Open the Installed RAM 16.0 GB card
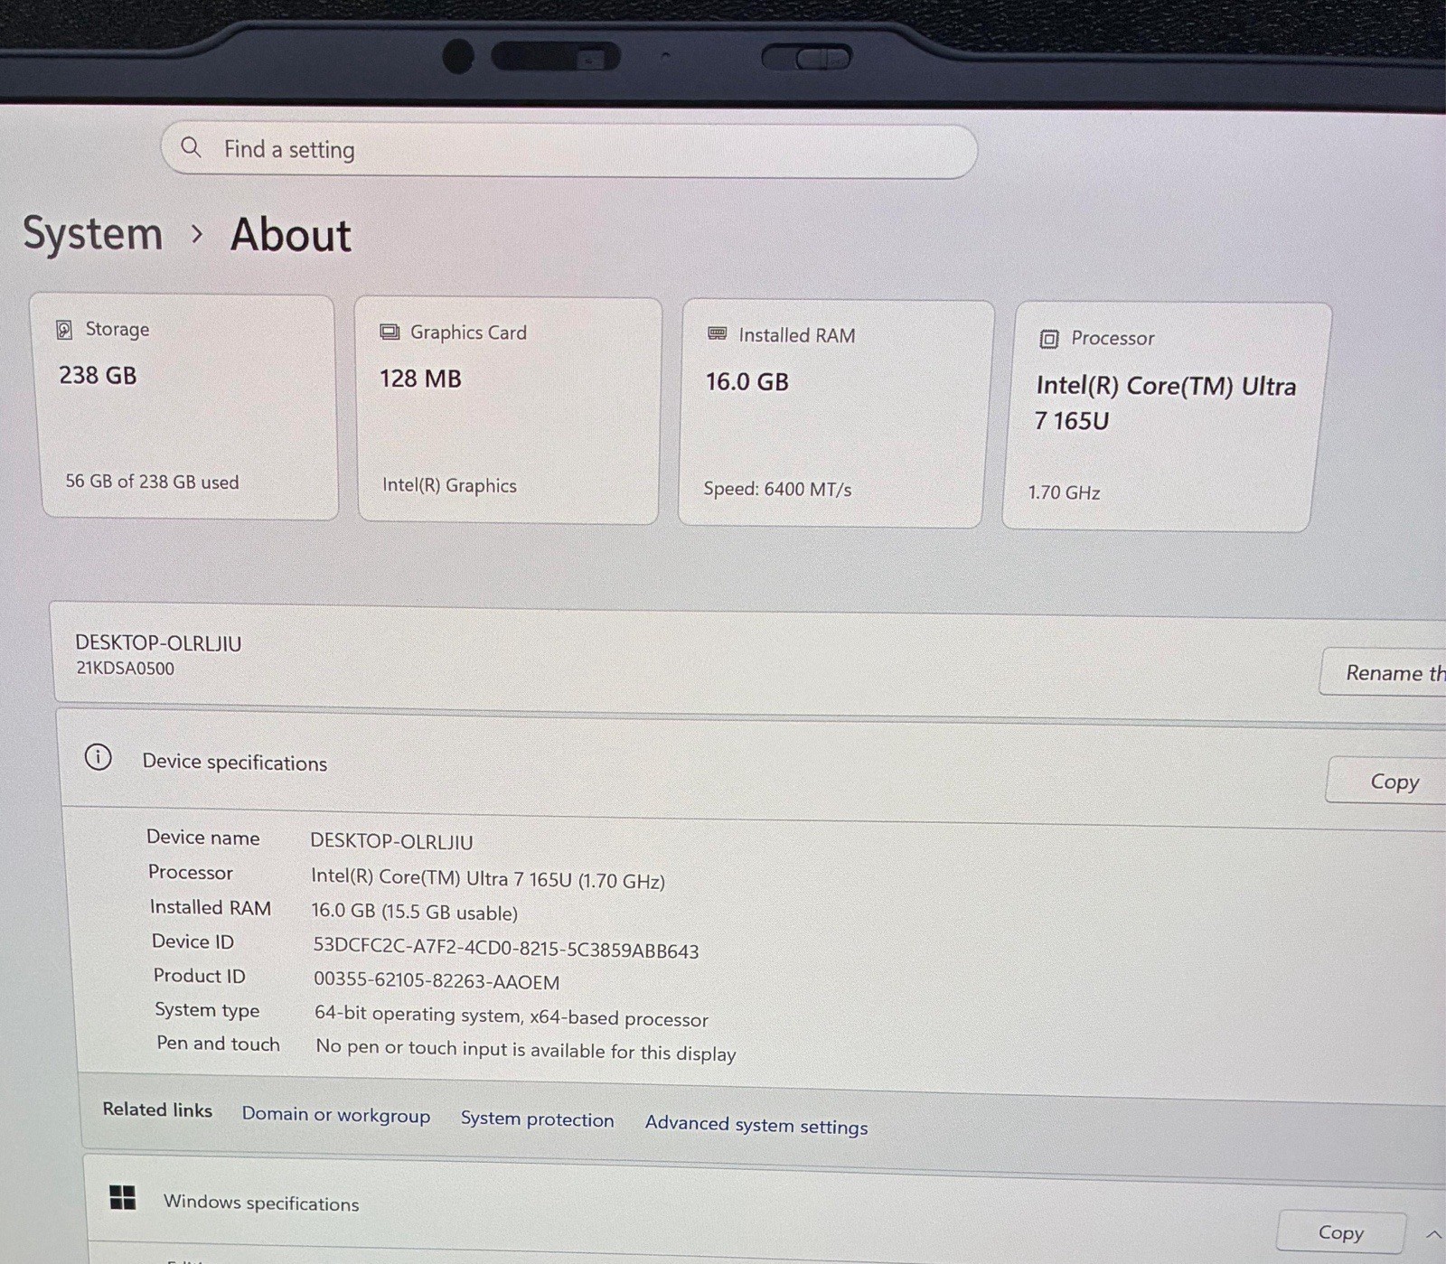The height and width of the screenshot is (1264, 1446). pyautogui.click(x=835, y=414)
